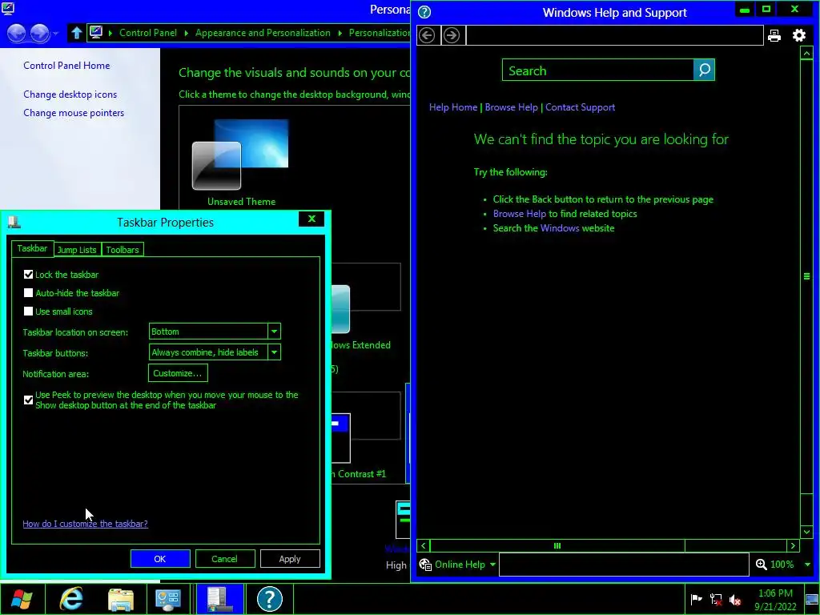820x615 pixels.
Task: Expand the Control Panel breadcrumb arrow
Action: [186, 33]
